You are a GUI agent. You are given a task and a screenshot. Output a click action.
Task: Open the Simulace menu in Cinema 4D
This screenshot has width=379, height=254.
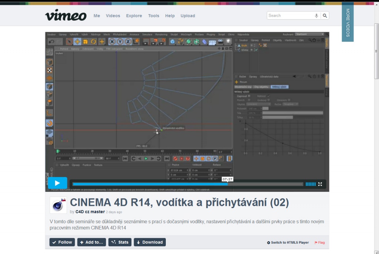click(x=147, y=34)
